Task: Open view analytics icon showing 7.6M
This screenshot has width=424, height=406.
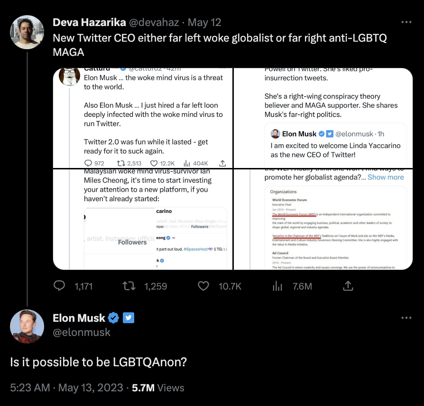Action: click(x=277, y=286)
